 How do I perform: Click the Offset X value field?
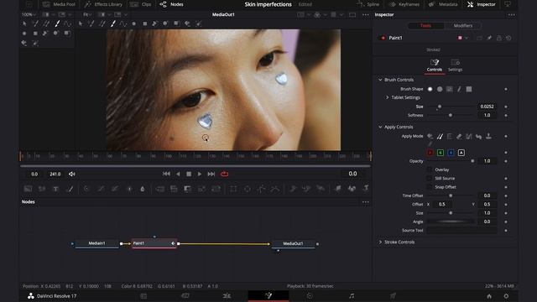(x=442, y=205)
